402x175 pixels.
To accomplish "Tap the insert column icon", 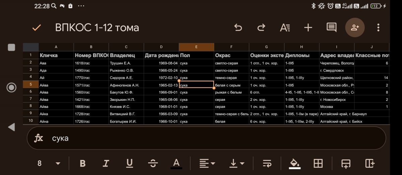I will (370, 163).
